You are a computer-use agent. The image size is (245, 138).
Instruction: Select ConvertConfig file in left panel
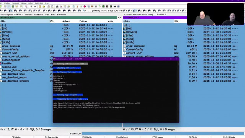pyautogui.click(x=10, y=49)
